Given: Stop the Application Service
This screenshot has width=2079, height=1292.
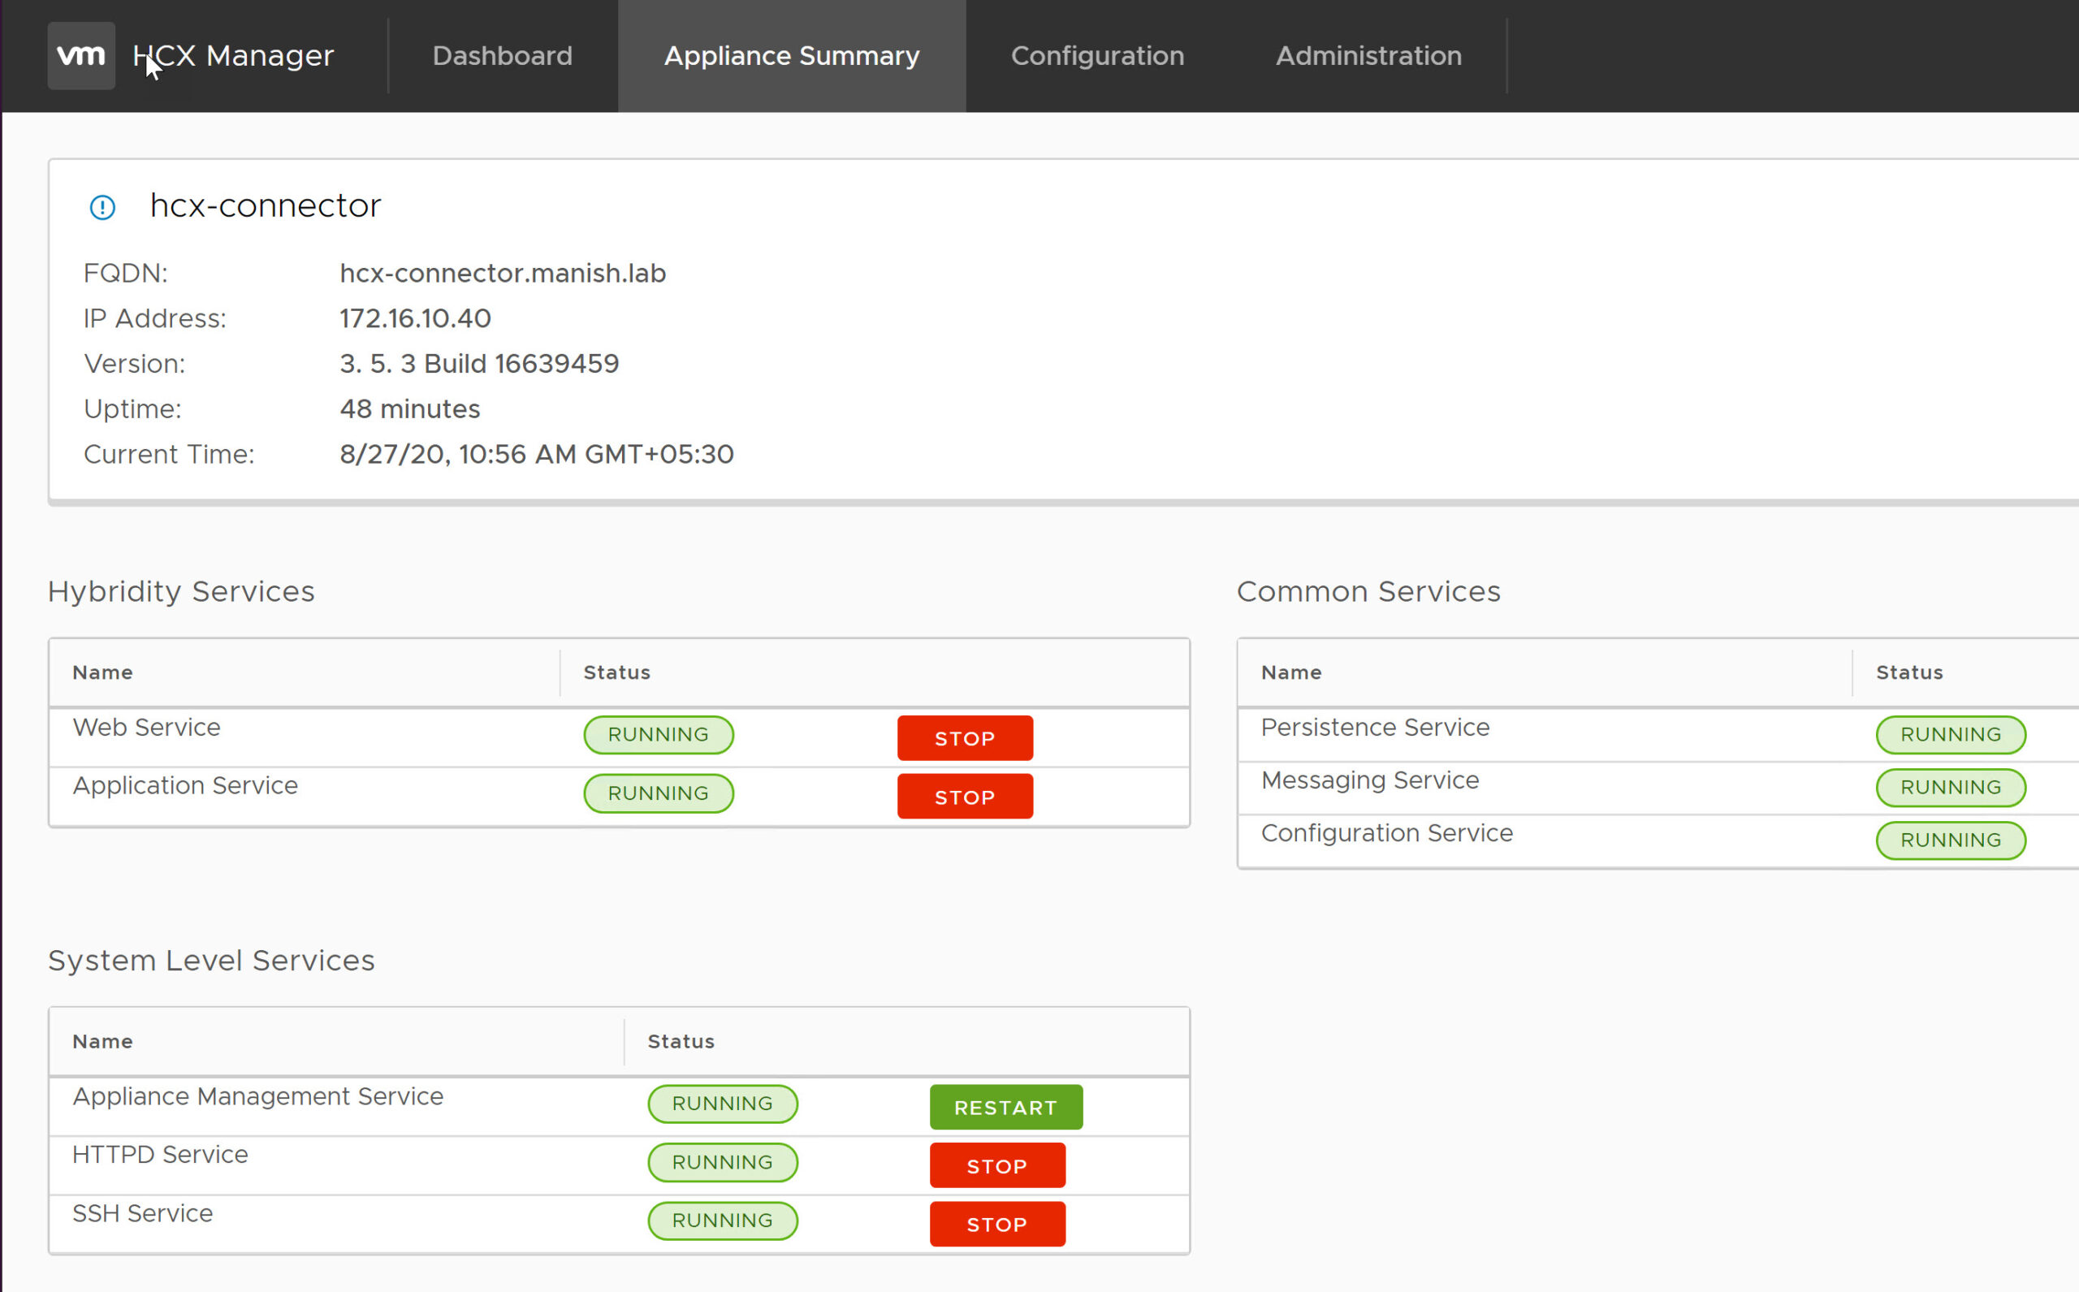Looking at the screenshot, I should pos(965,797).
